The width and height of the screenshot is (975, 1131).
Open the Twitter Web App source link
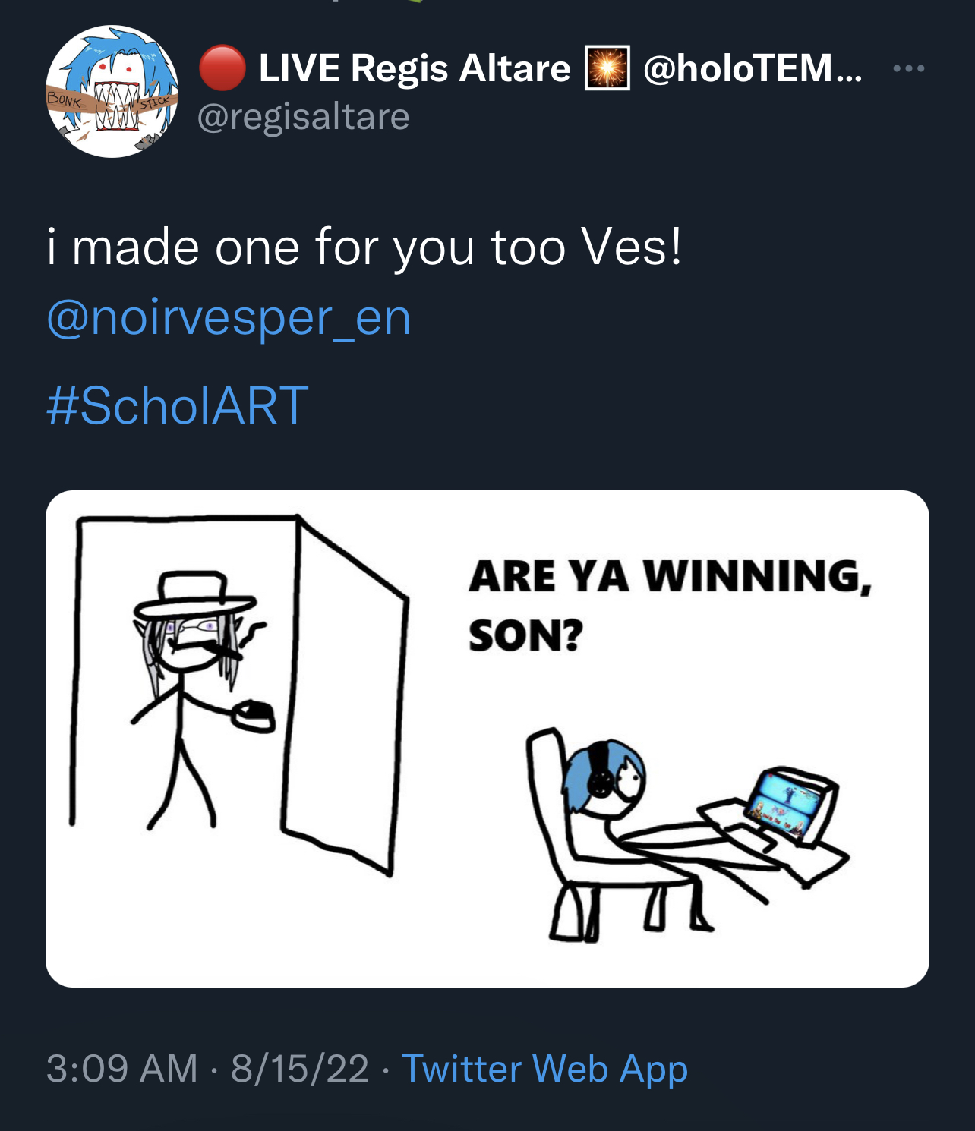544,1069
